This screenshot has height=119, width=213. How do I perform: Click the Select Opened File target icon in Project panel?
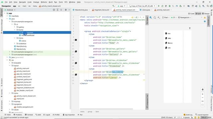54,10
